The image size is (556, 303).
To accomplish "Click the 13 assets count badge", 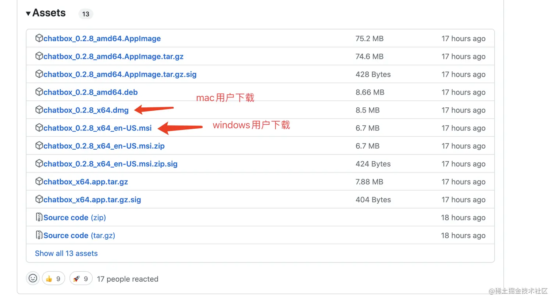I will click(86, 14).
